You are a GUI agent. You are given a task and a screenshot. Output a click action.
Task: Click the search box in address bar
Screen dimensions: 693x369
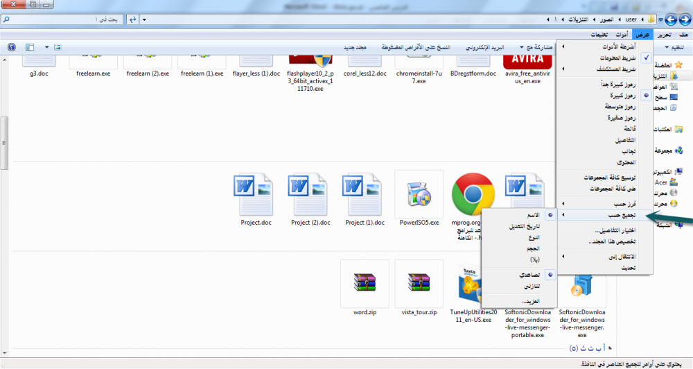(69, 19)
